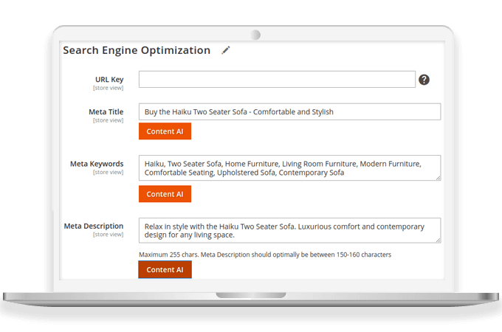
Task: Select the Meta Description text area
Action: tap(289, 230)
